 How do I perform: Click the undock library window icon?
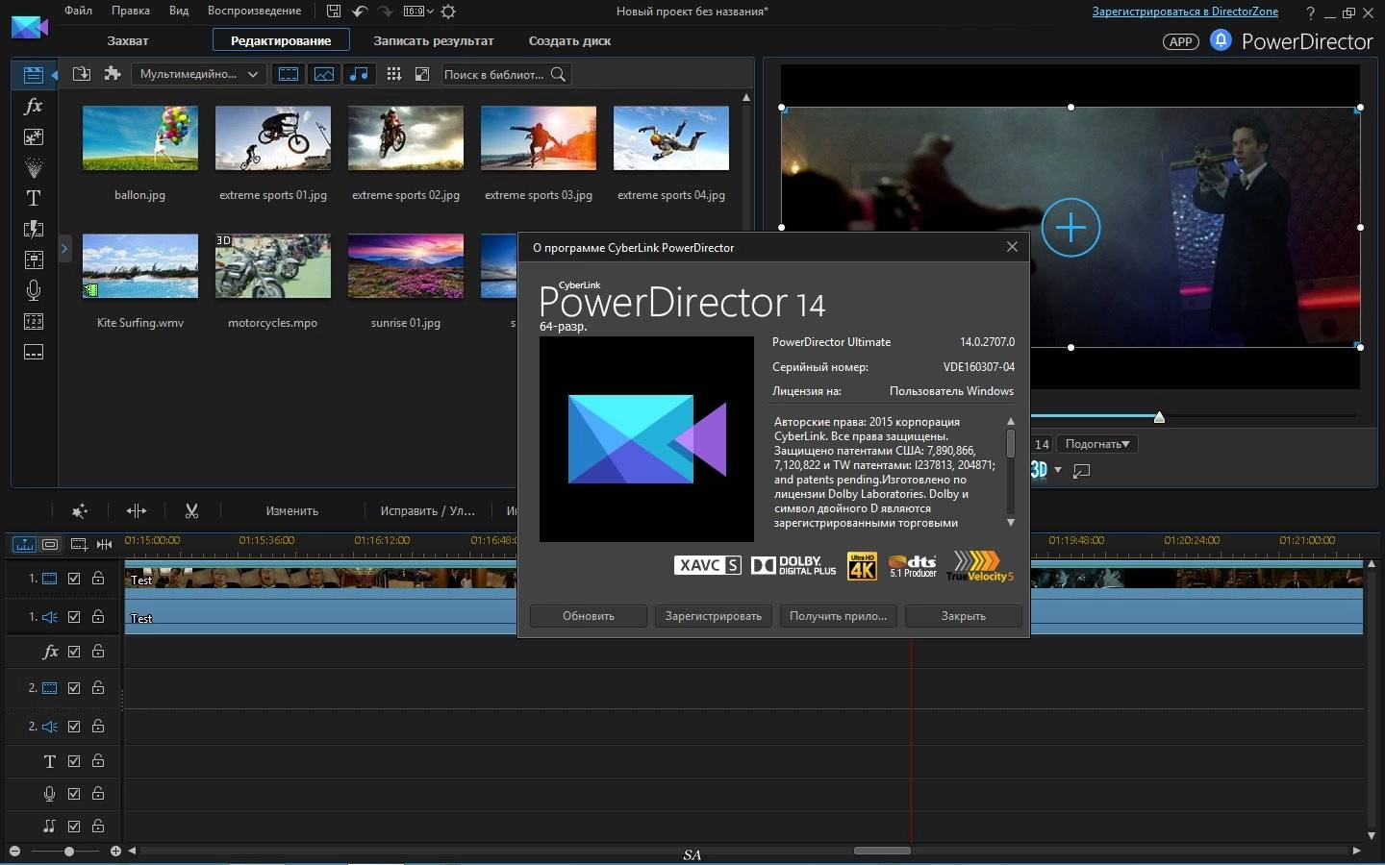coord(421,74)
